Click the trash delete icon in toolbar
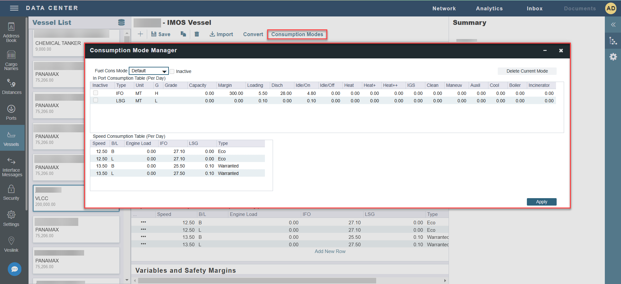 coord(197,34)
